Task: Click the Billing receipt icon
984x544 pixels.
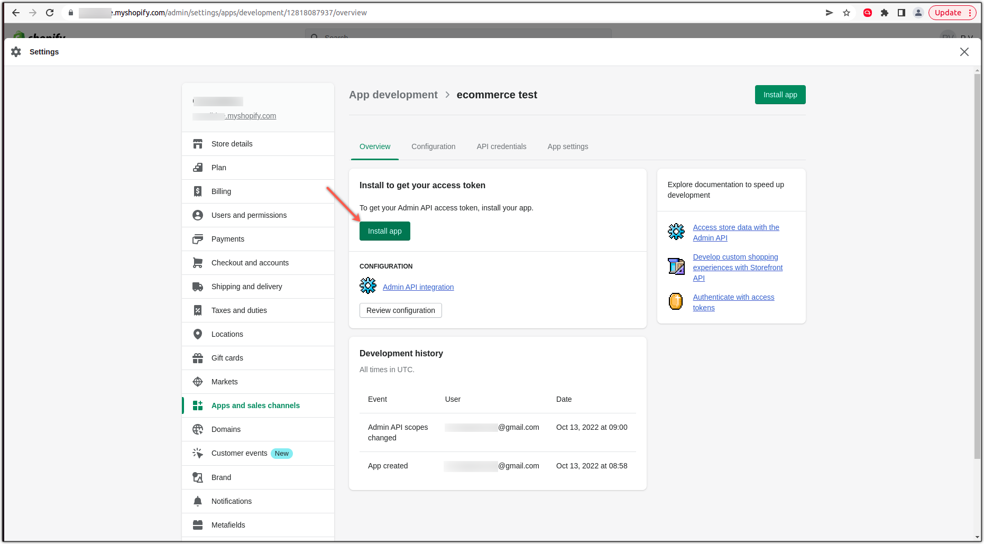Action: pyautogui.click(x=198, y=191)
